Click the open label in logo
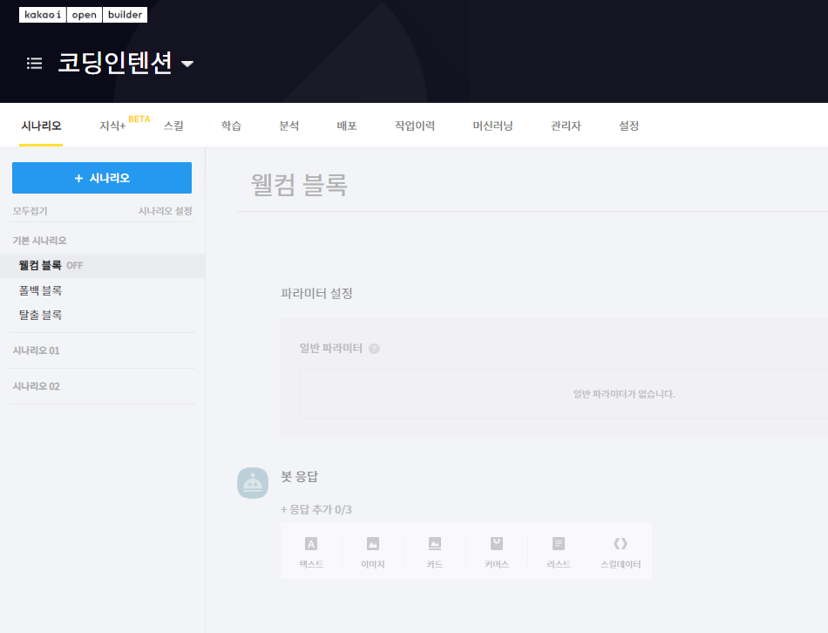 [84, 15]
